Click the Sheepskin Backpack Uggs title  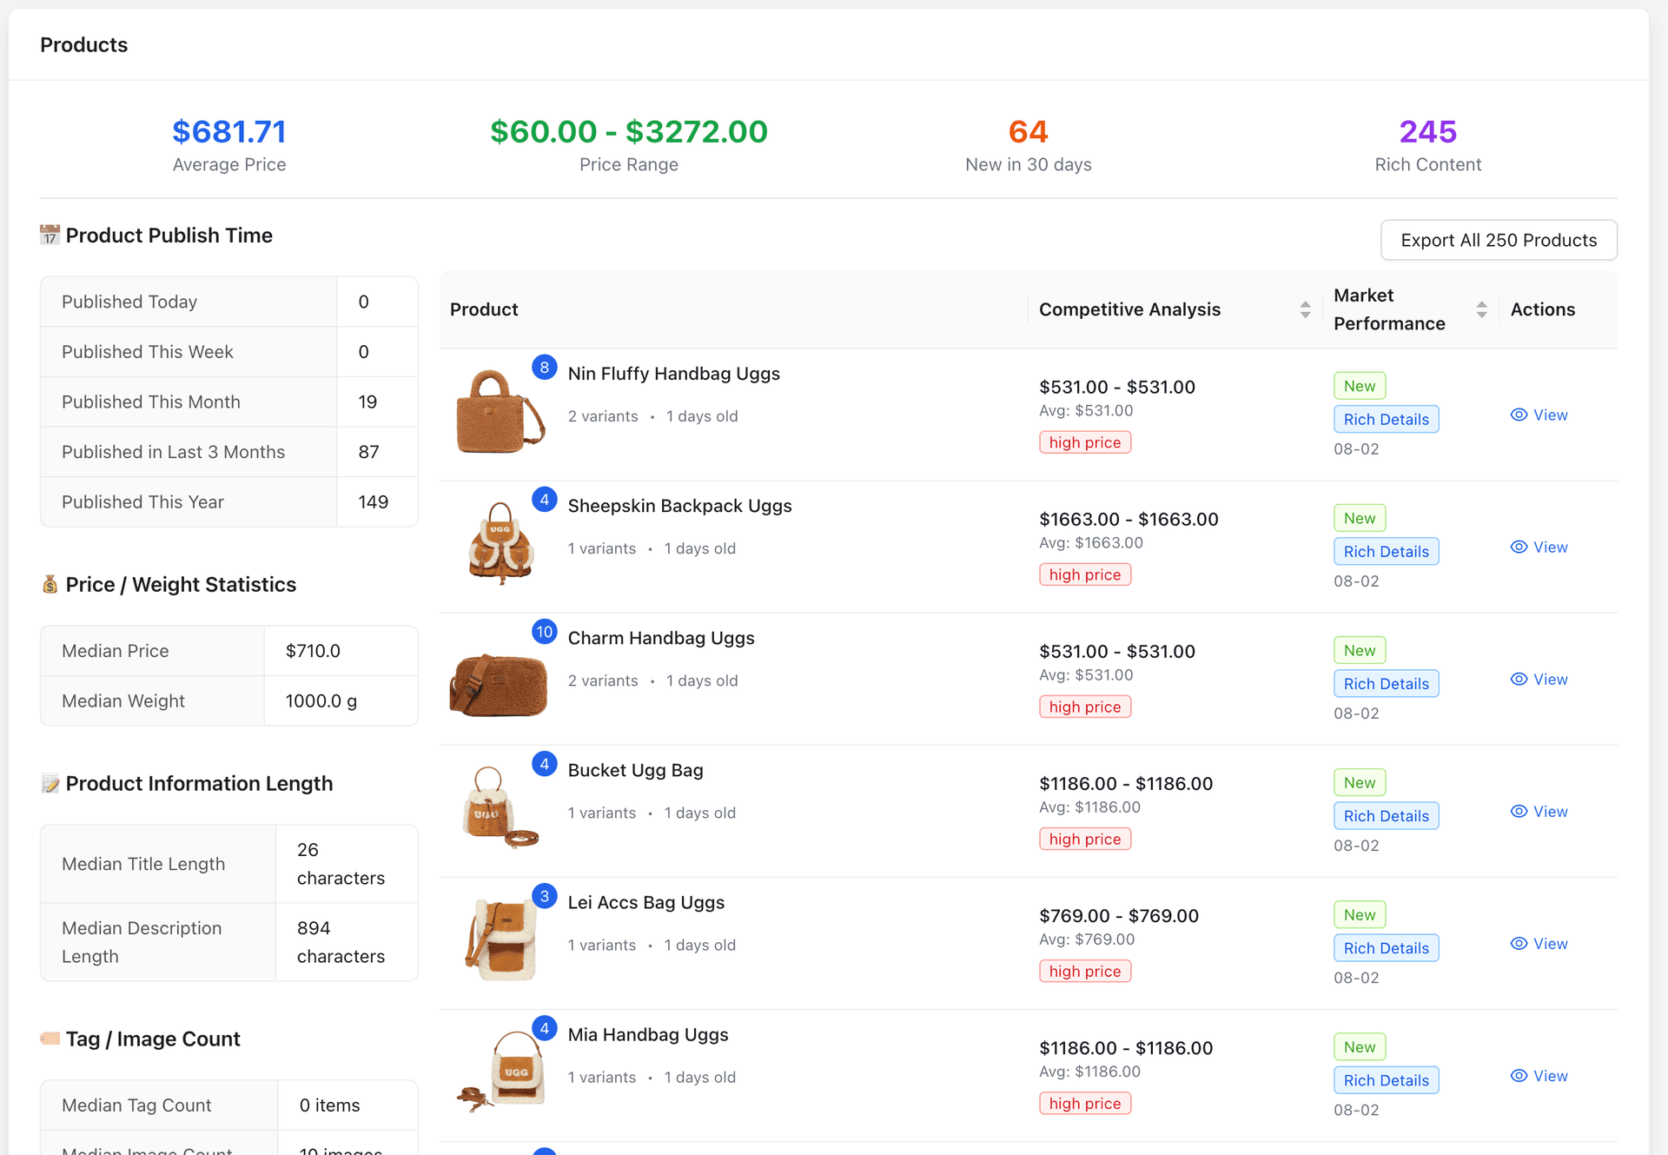pyautogui.click(x=679, y=506)
